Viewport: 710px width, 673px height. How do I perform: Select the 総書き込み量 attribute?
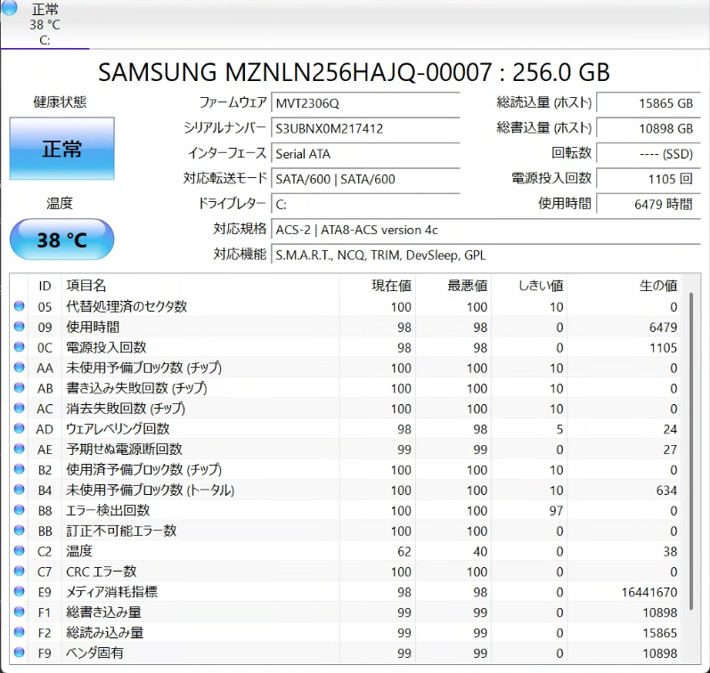point(103,612)
